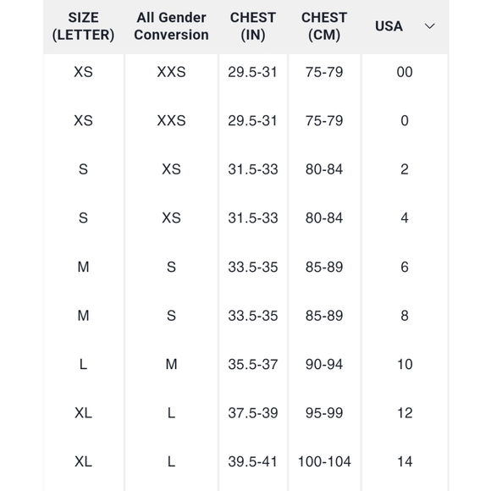Select the 35.5-37 chest inches cell
The width and height of the screenshot is (491, 491).
253,365
